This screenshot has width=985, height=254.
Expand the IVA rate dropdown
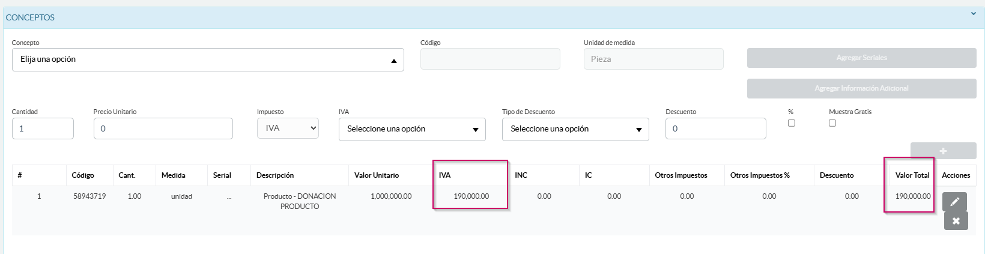tap(412, 129)
